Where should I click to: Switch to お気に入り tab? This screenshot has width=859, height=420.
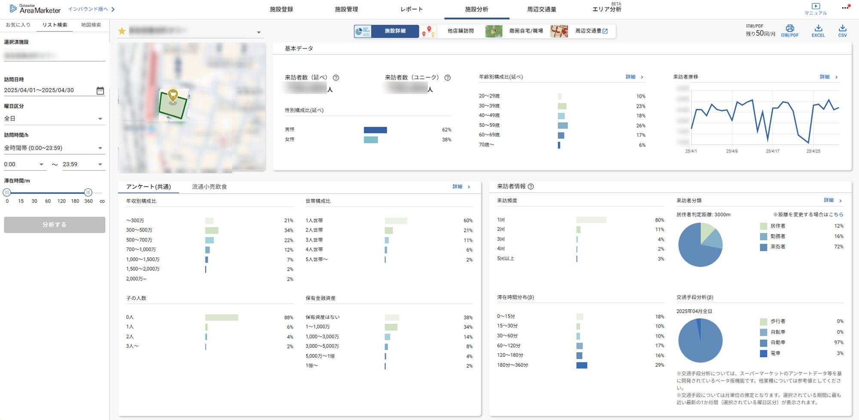tap(18, 25)
